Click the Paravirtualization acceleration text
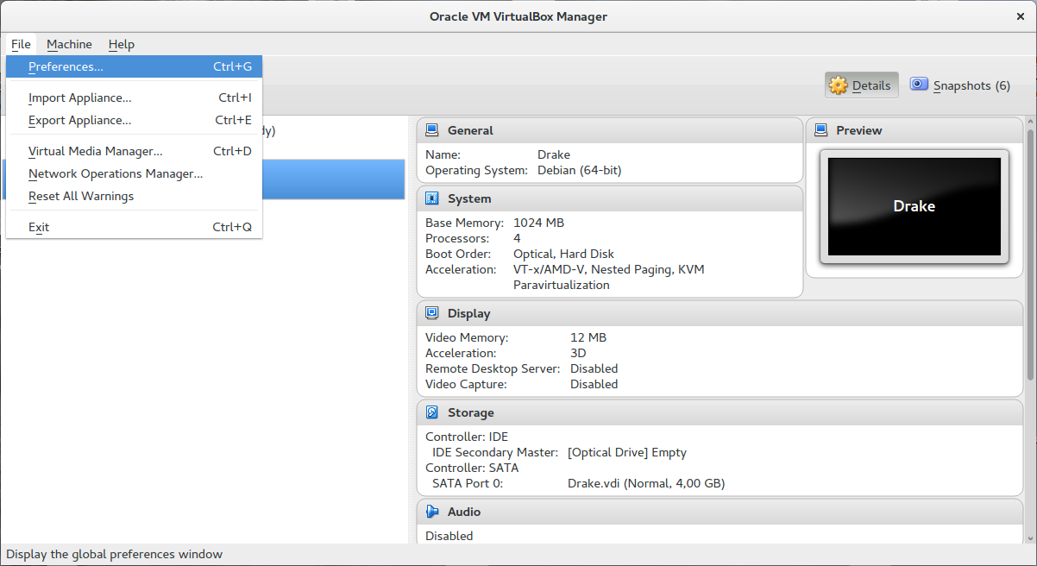Screen dimensions: 1037x566 click(561, 285)
